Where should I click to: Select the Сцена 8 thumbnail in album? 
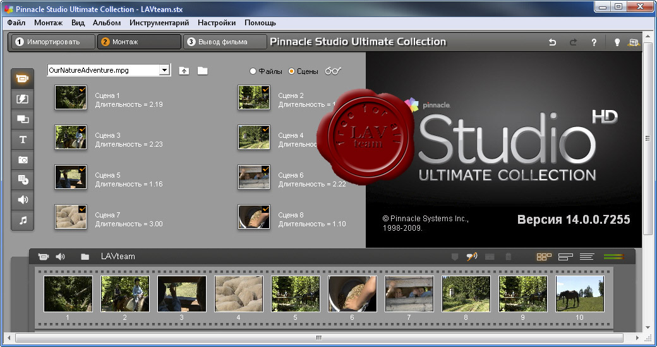pos(254,217)
